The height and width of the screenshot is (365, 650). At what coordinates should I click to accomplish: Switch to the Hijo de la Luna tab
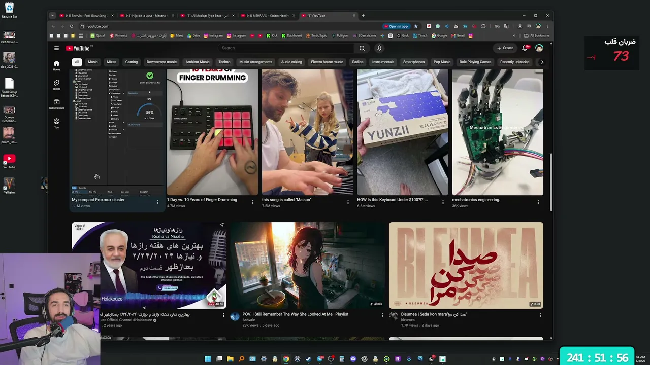click(147, 16)
